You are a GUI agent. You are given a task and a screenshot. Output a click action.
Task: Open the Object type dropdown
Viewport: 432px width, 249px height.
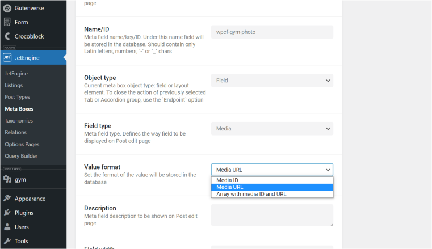tap(272, 81)
